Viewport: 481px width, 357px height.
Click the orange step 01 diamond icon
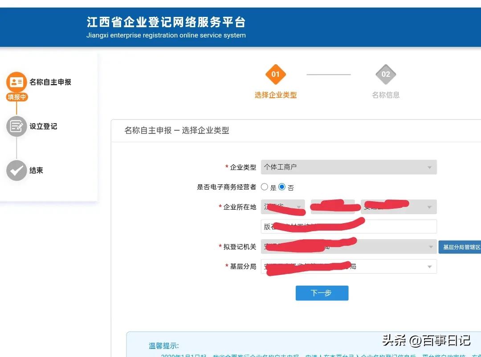(275, 75)
